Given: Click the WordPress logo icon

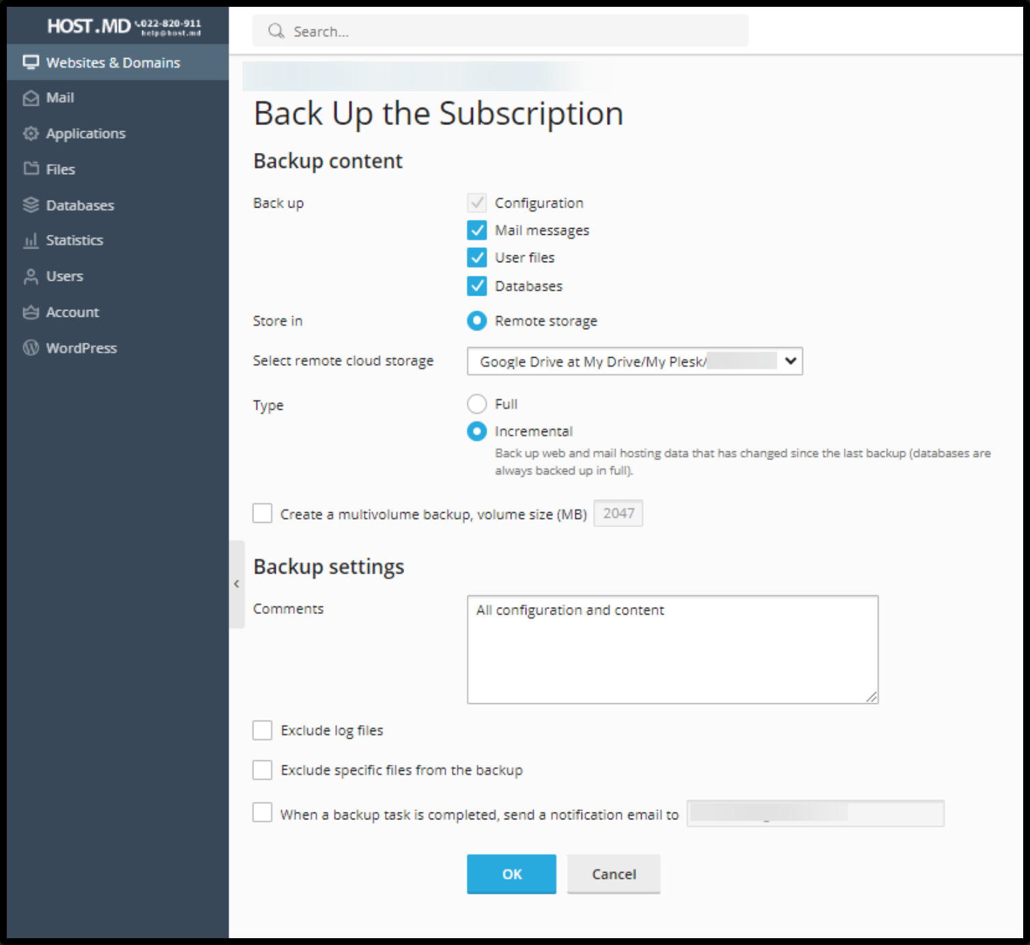Looking at the screenshot, I should tap(31, 348).
